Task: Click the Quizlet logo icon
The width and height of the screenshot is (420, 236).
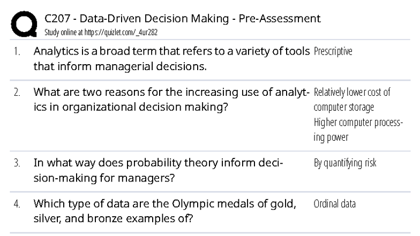Action: 25,25
